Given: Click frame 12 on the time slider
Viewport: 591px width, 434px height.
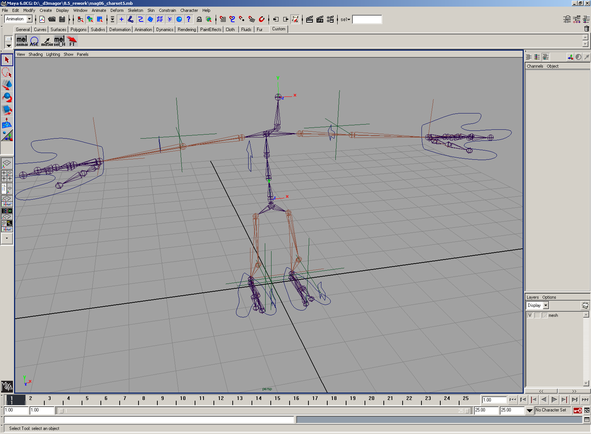Looking at the screenshot, I should [221, 400].
